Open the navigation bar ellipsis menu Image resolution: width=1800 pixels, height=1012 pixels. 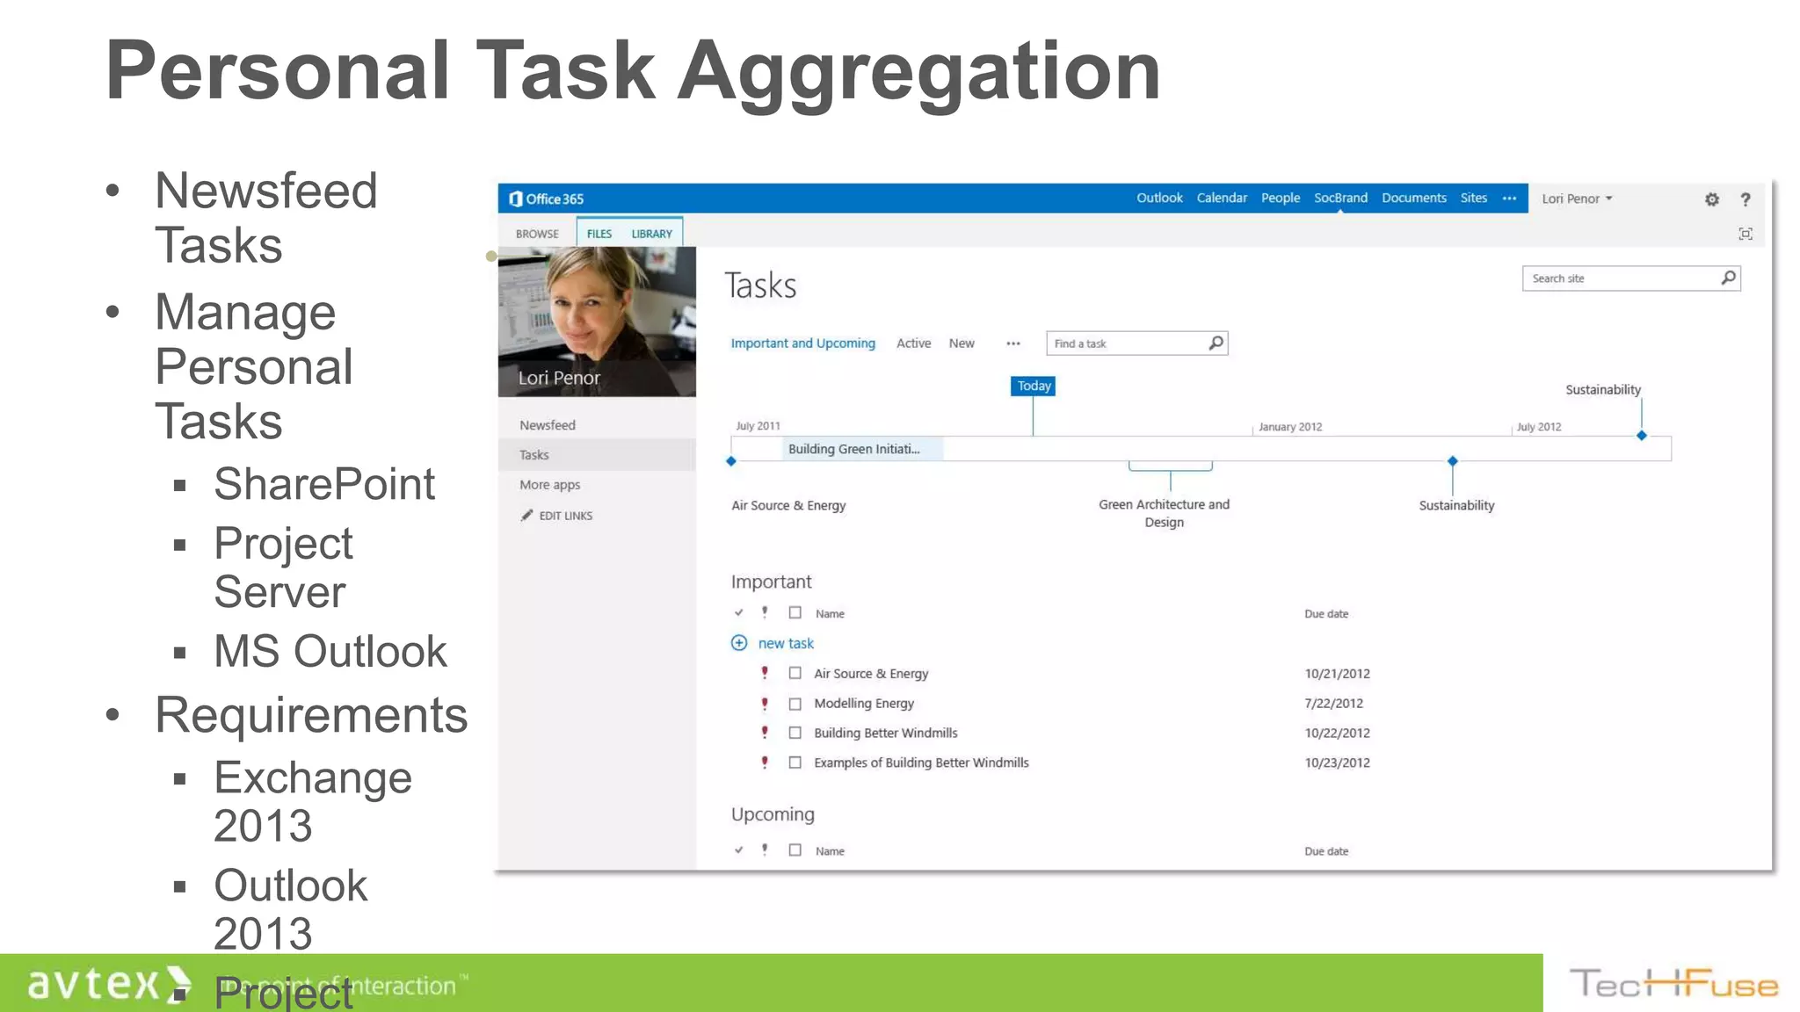(x=1509, y=199)
